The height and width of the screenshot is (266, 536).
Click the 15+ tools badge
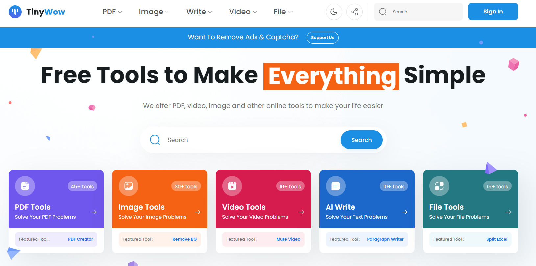pos(497,186)
